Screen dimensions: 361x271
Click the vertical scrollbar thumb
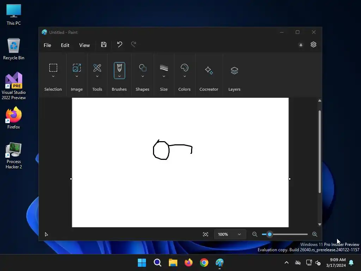(319, 152)
